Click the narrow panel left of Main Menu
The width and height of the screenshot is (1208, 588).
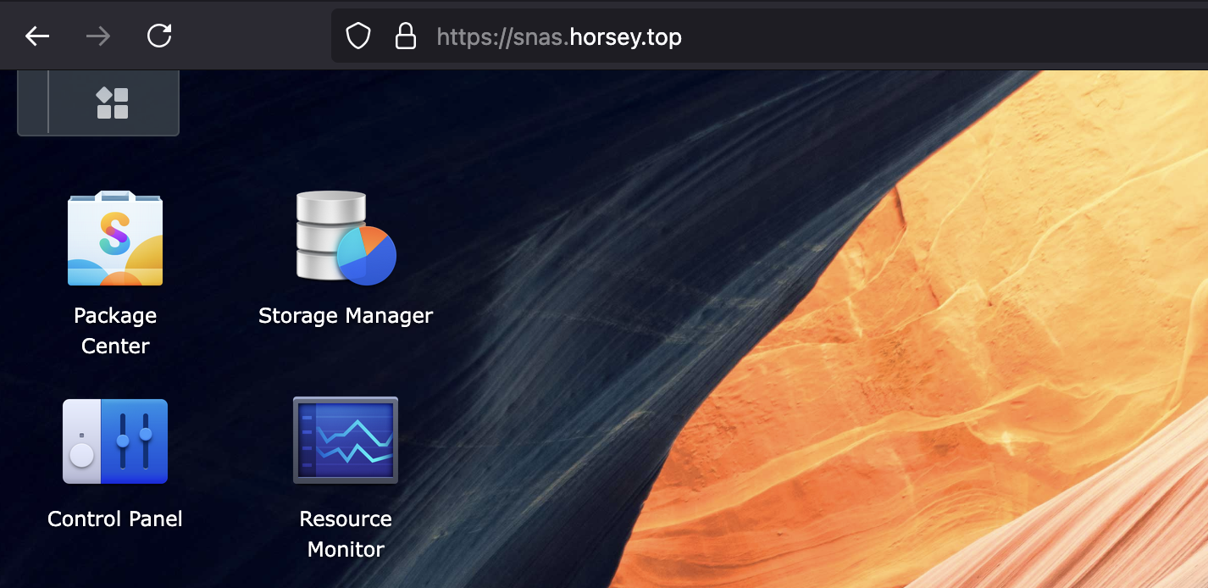tap(33, 103)
